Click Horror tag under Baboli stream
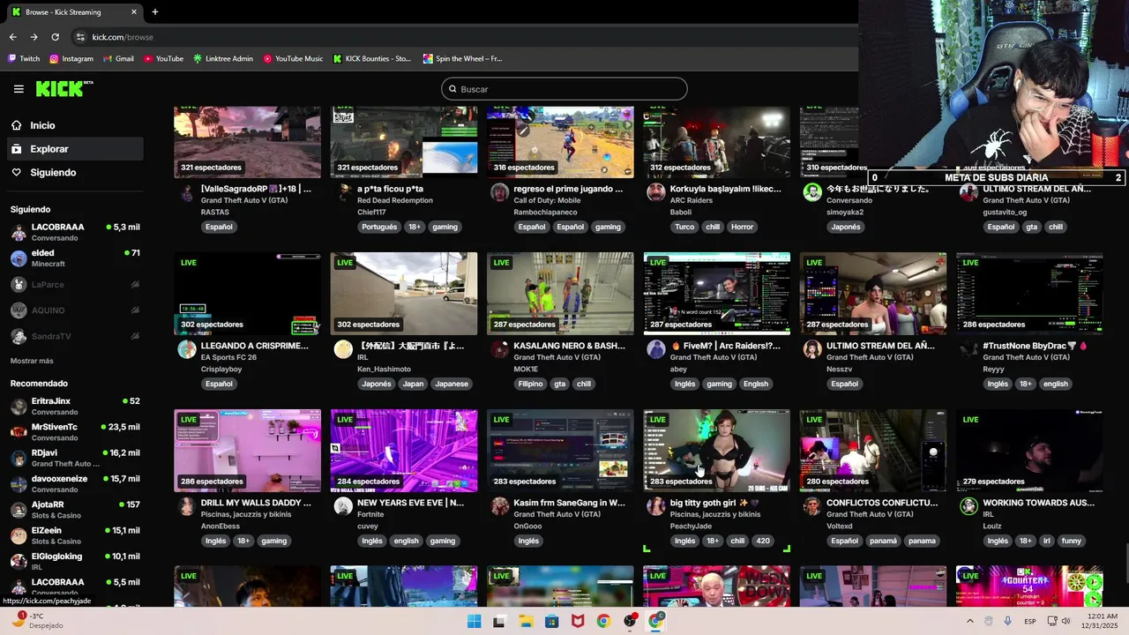The width and height of the screenshot is (1129, 635). tap(743, 227)
